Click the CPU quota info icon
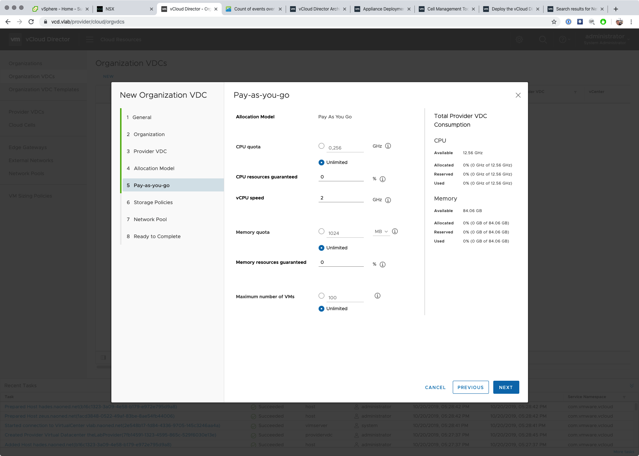The width and height of the screenshot is (639, 456). pos(388,146)
